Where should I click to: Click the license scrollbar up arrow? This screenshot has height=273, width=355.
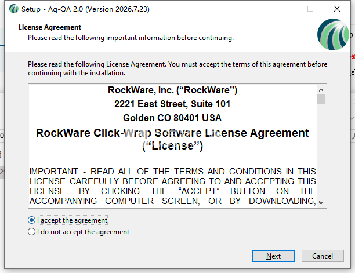tap(321, 90)
